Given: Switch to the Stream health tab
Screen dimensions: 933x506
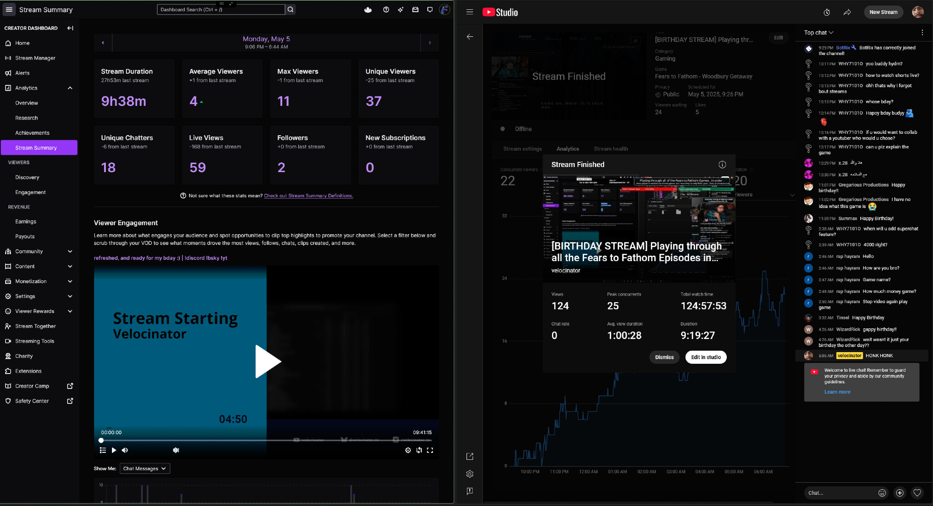Looking at the screenshot, I should coord(611,149).
